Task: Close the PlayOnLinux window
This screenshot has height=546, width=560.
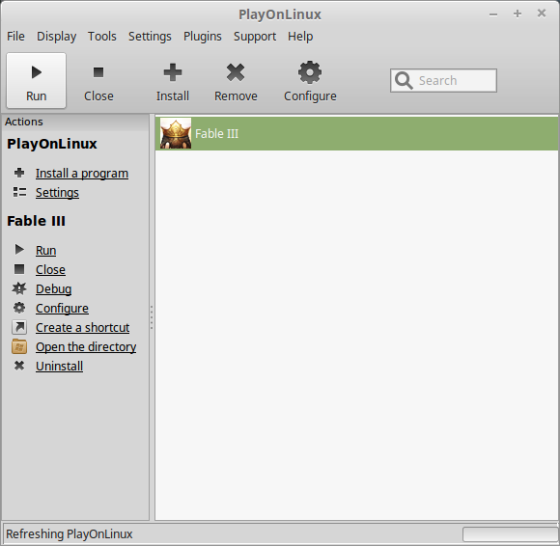Action: pyautogui.click(x=542, y=14)
